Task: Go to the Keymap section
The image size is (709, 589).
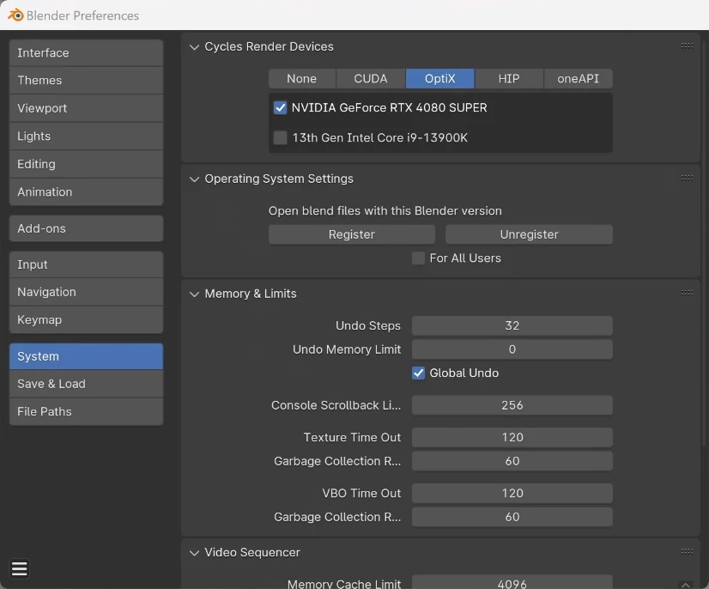Action: [86, 320]
